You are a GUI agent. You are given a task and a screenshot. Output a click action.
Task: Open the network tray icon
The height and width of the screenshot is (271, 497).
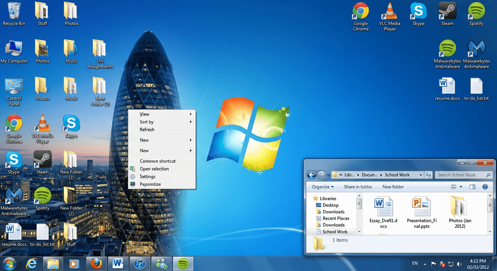[451, 264]
